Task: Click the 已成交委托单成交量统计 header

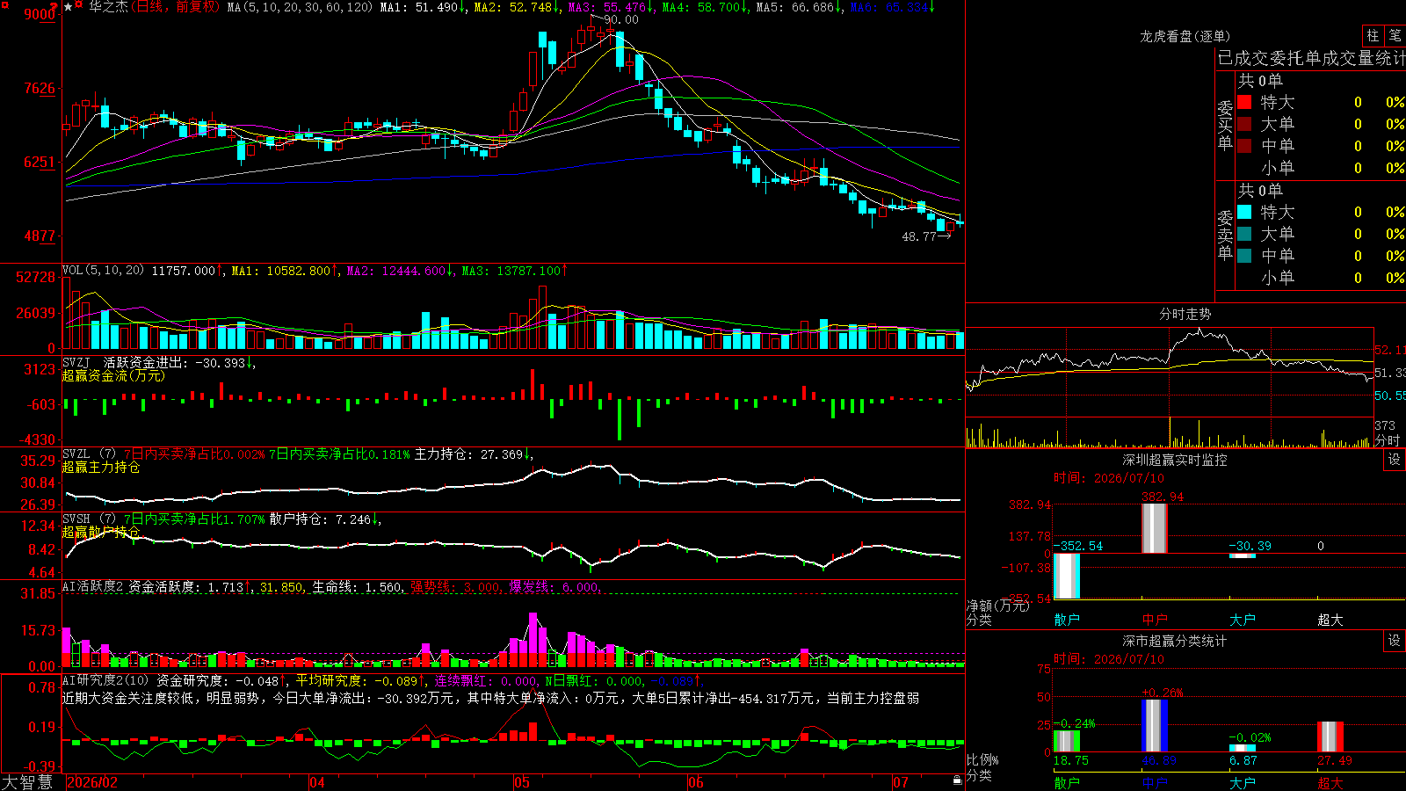Action: coord(1311,58)
